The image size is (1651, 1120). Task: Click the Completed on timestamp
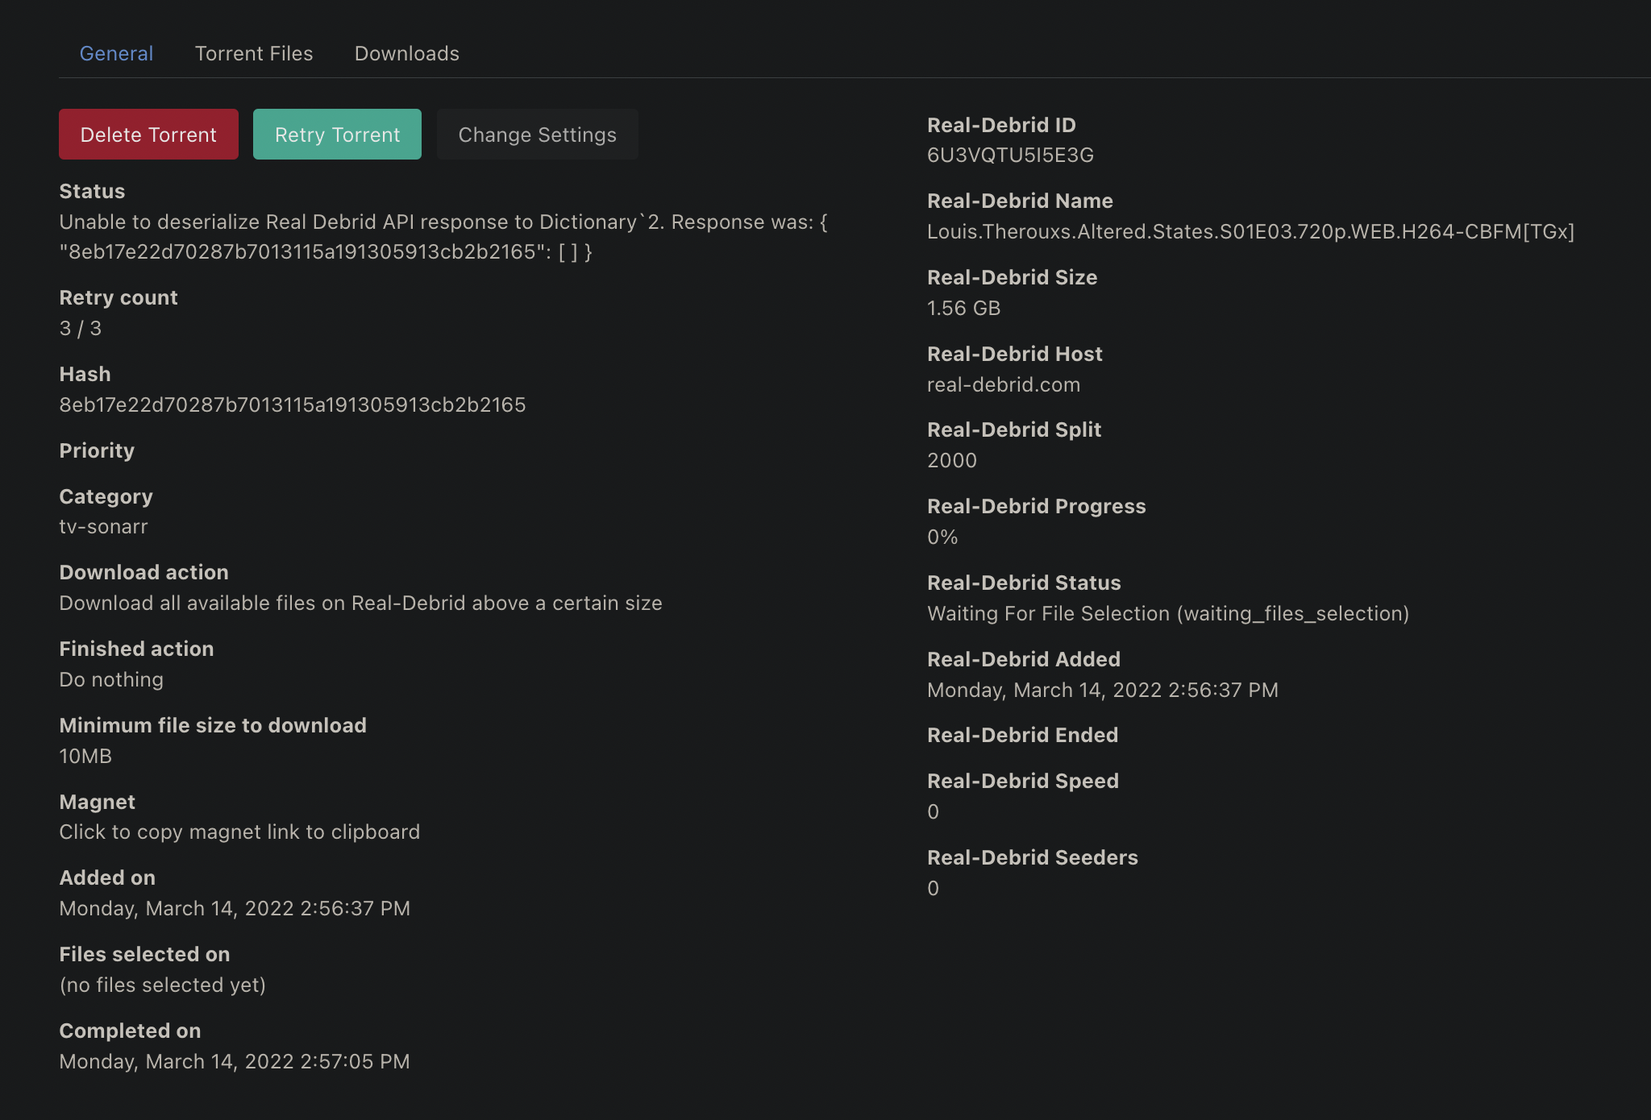click(x=235, y=1061)
